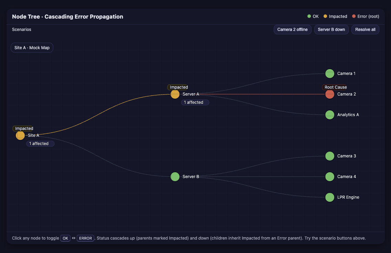The height and width of the screenshot is (253, 391).
Task: Run the Camera 2 offline scenario
Action: point(292,30)
